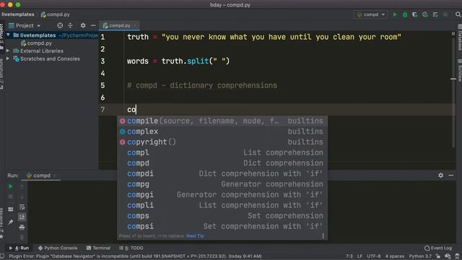Click the concurrency diagram toolbar icon
This screenshot has height=260, width=462.
(x=435, y=14)
